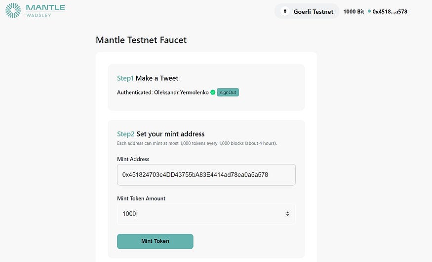Click the 1000 Bit balance display

(353, 11)
